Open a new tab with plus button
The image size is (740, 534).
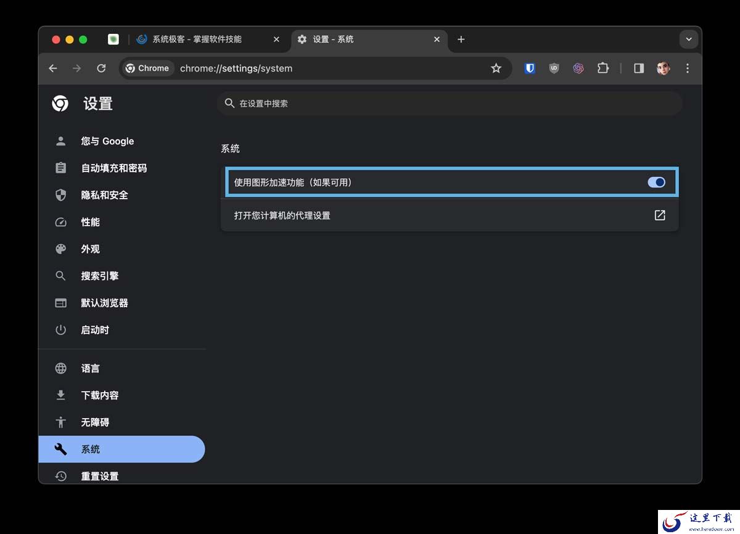tap(461, 39)
